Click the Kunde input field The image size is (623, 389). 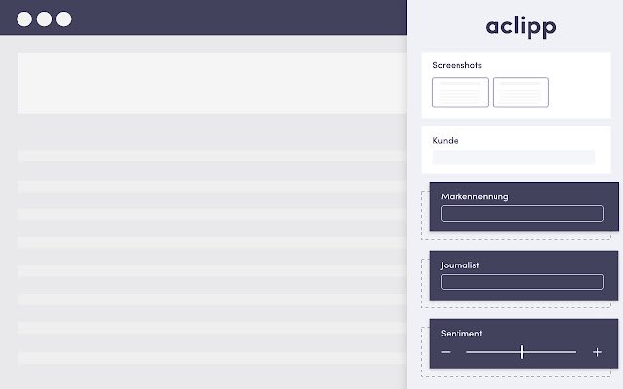click(x=514, y=157)
